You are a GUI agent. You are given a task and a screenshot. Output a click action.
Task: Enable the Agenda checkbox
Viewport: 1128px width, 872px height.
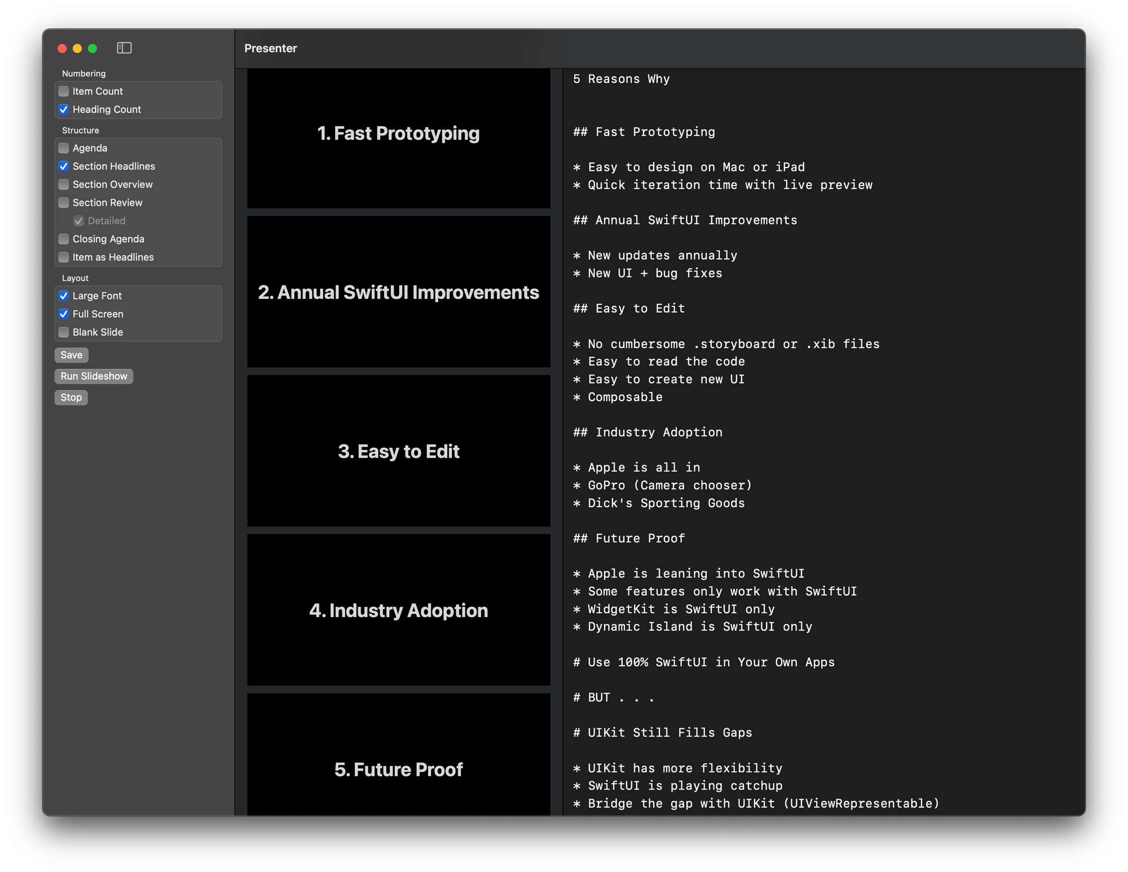click(64, 148)
